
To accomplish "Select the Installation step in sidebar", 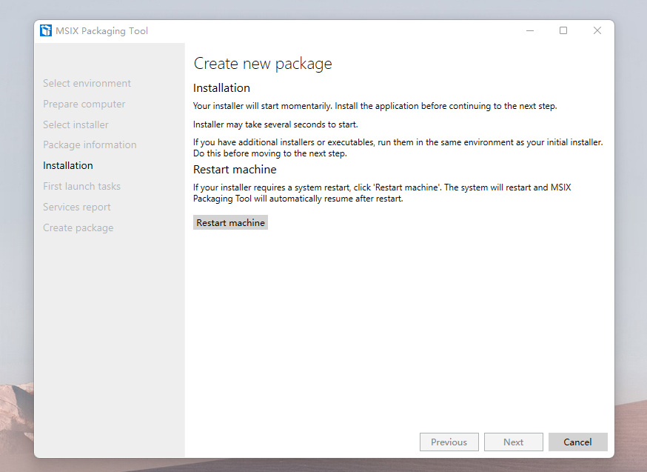I will (x=68, y=165).
